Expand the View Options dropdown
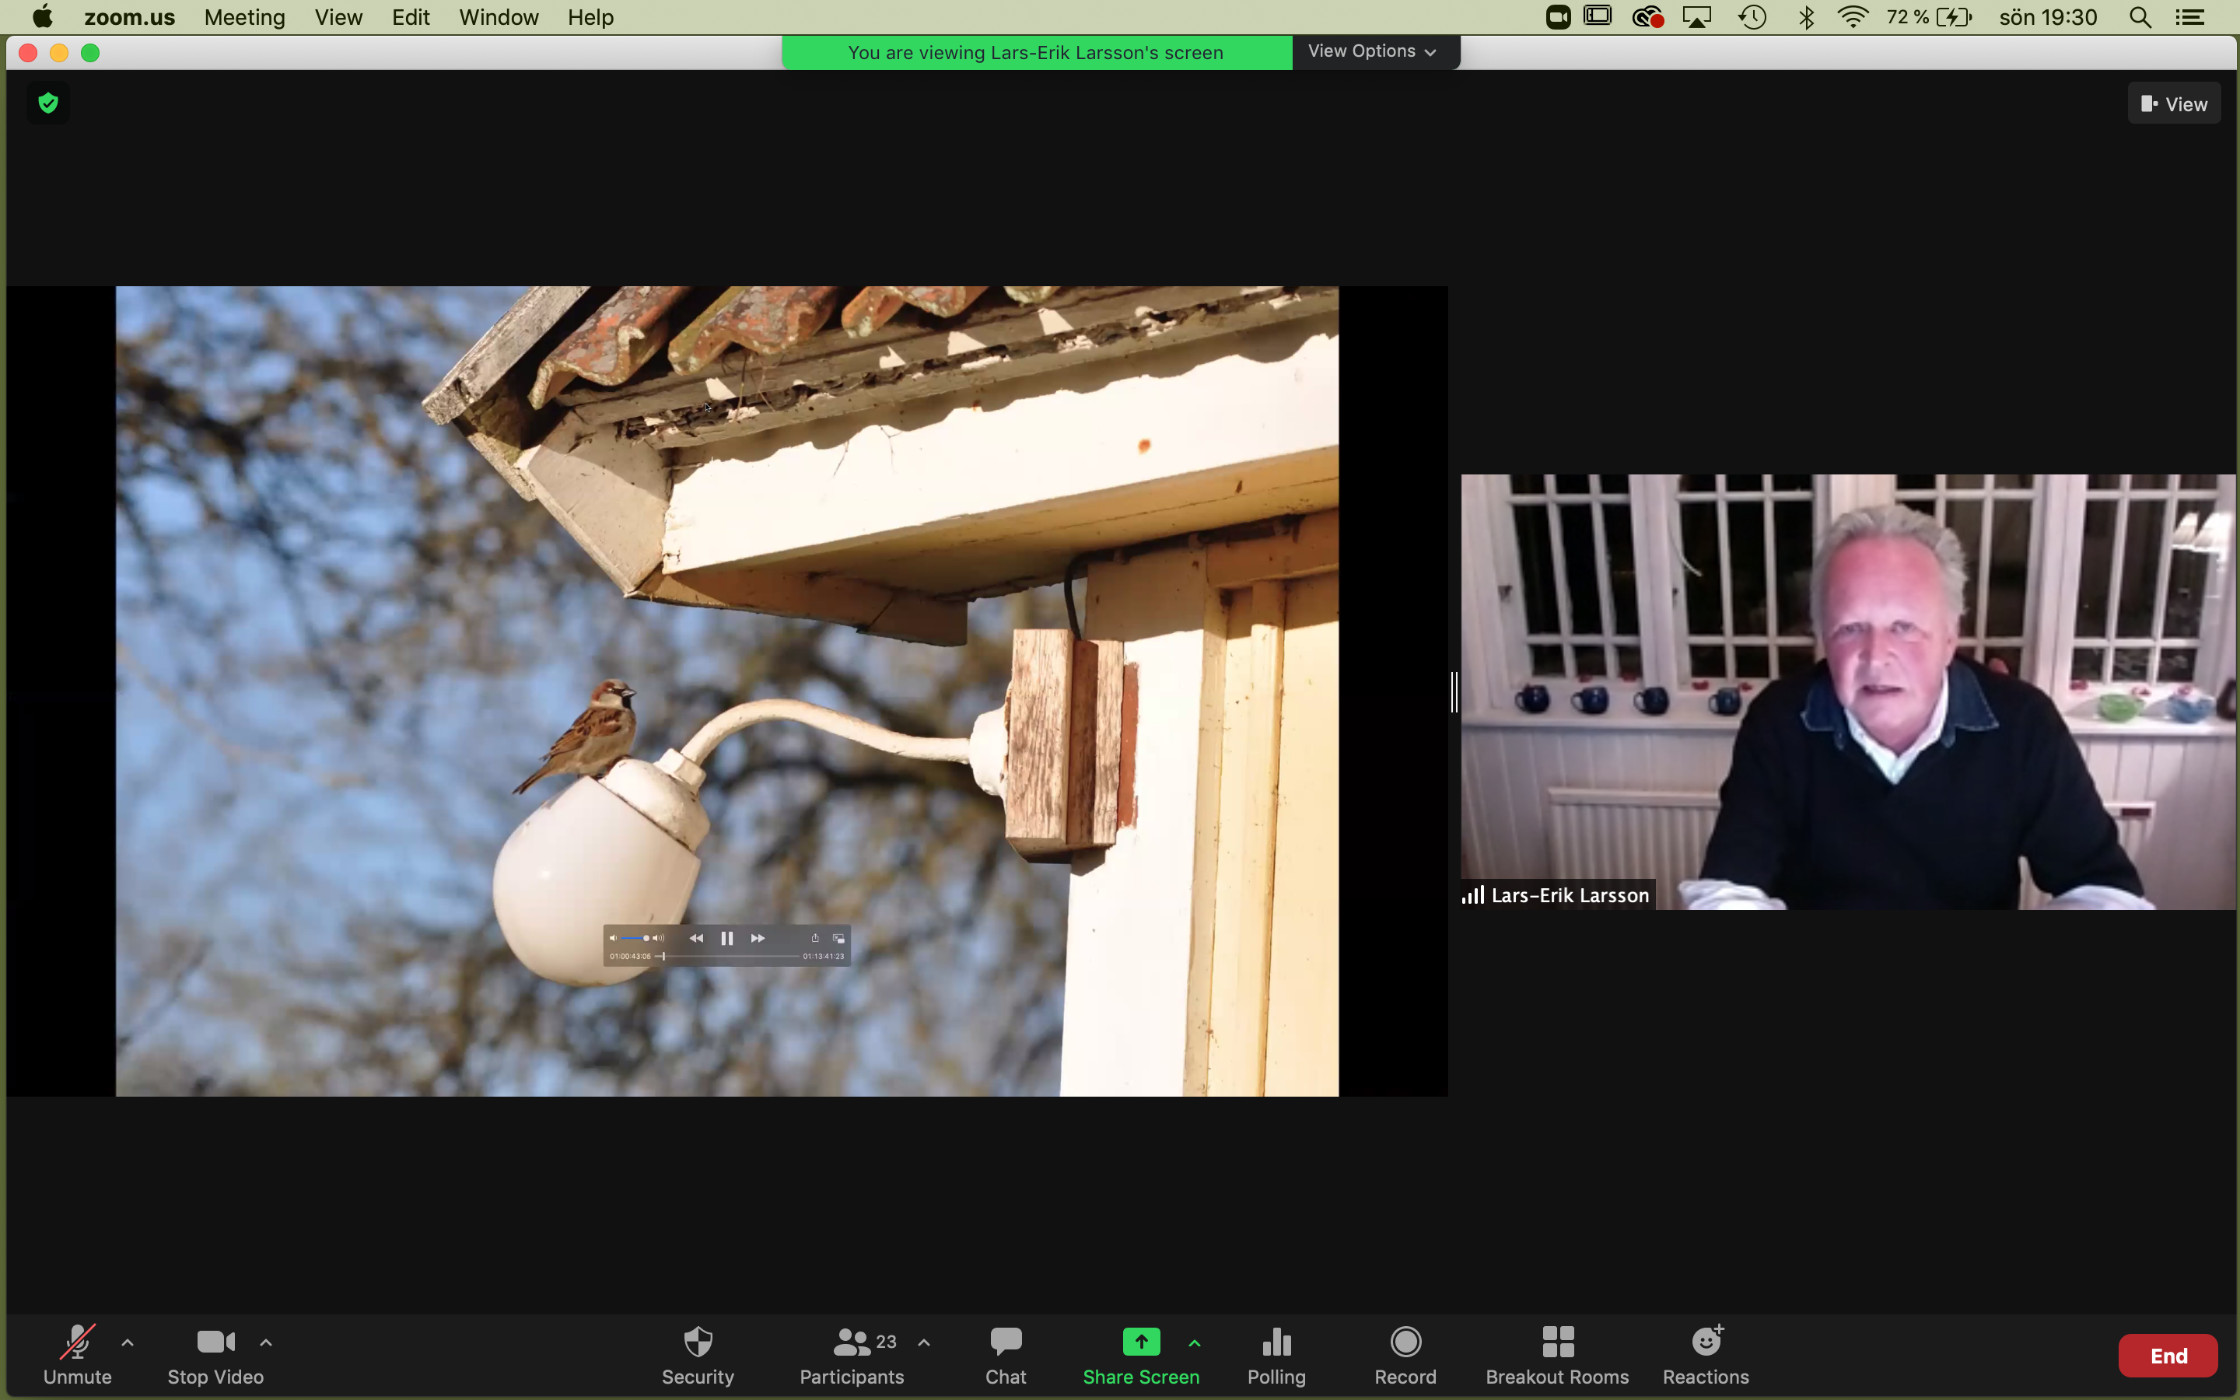This screenshot has width=2240, height=1400. pos(1372,51)
